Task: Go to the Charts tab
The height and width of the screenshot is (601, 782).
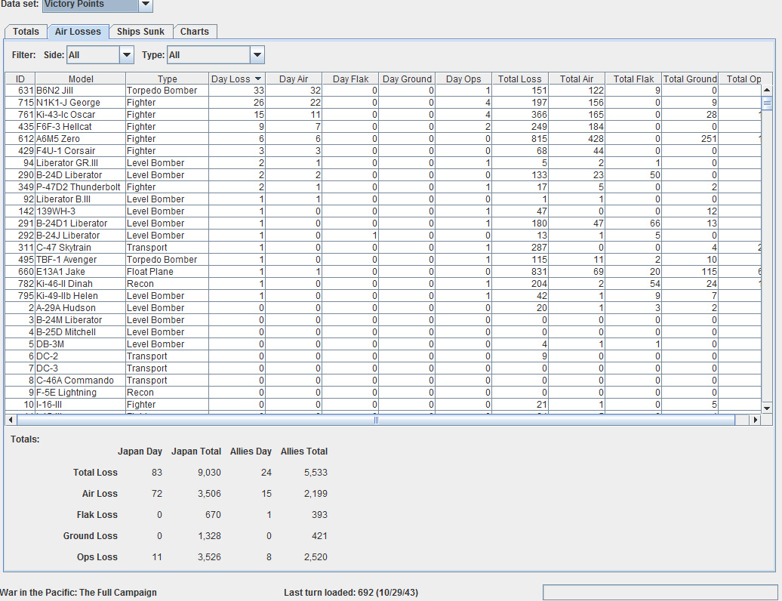Action: (x=195, y=32)
